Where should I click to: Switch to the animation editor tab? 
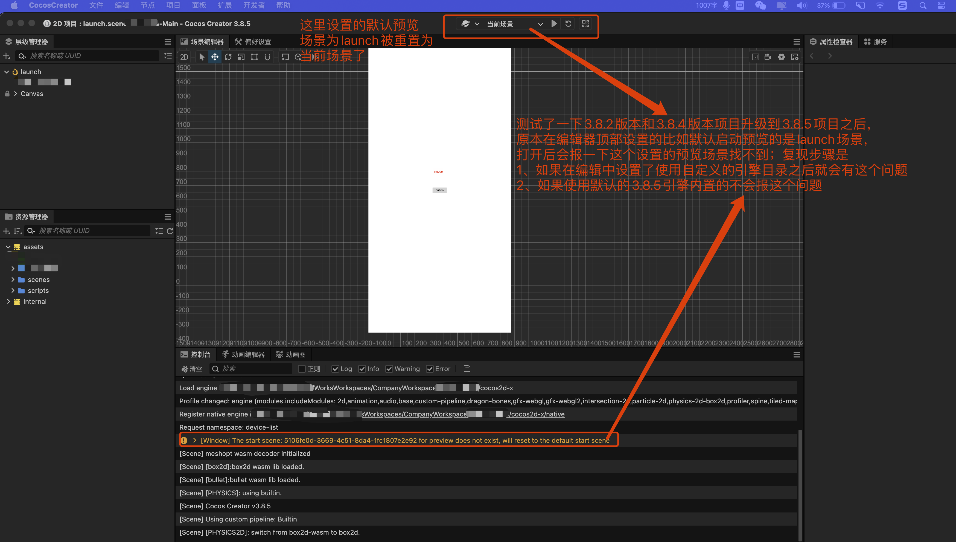[243, 354]
